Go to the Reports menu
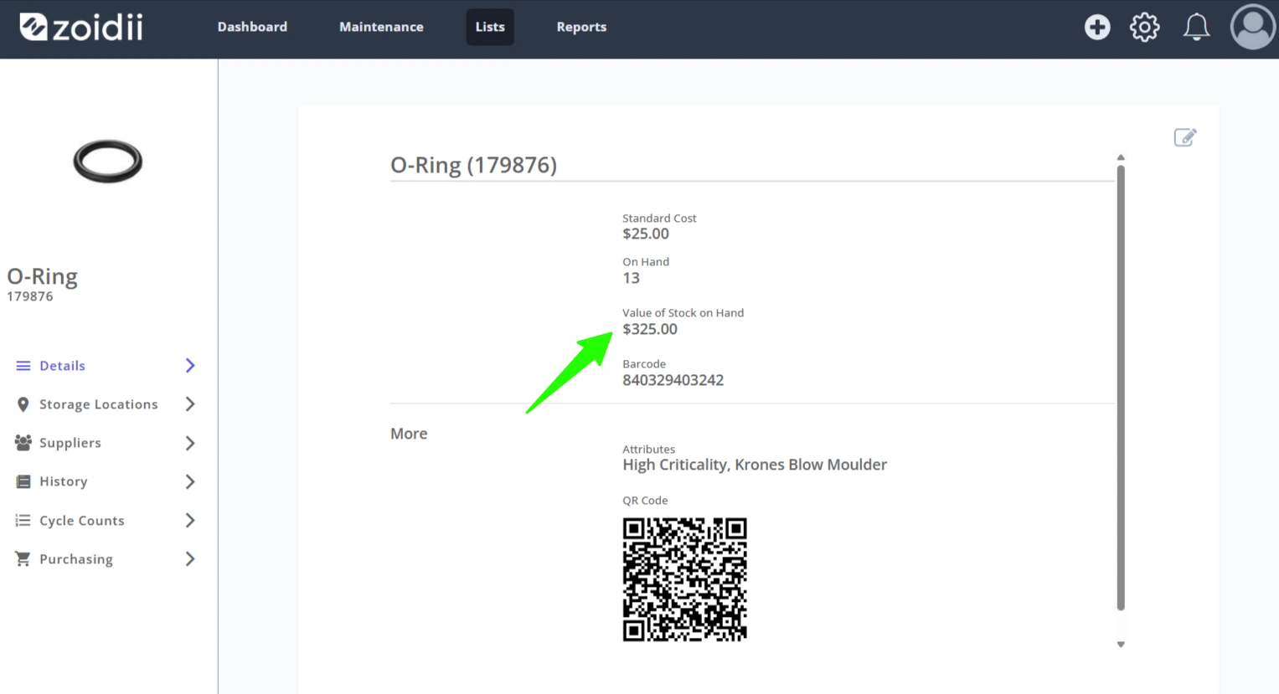The height and width of the screenshot is (694, 1279). click(x=581, y=27)
